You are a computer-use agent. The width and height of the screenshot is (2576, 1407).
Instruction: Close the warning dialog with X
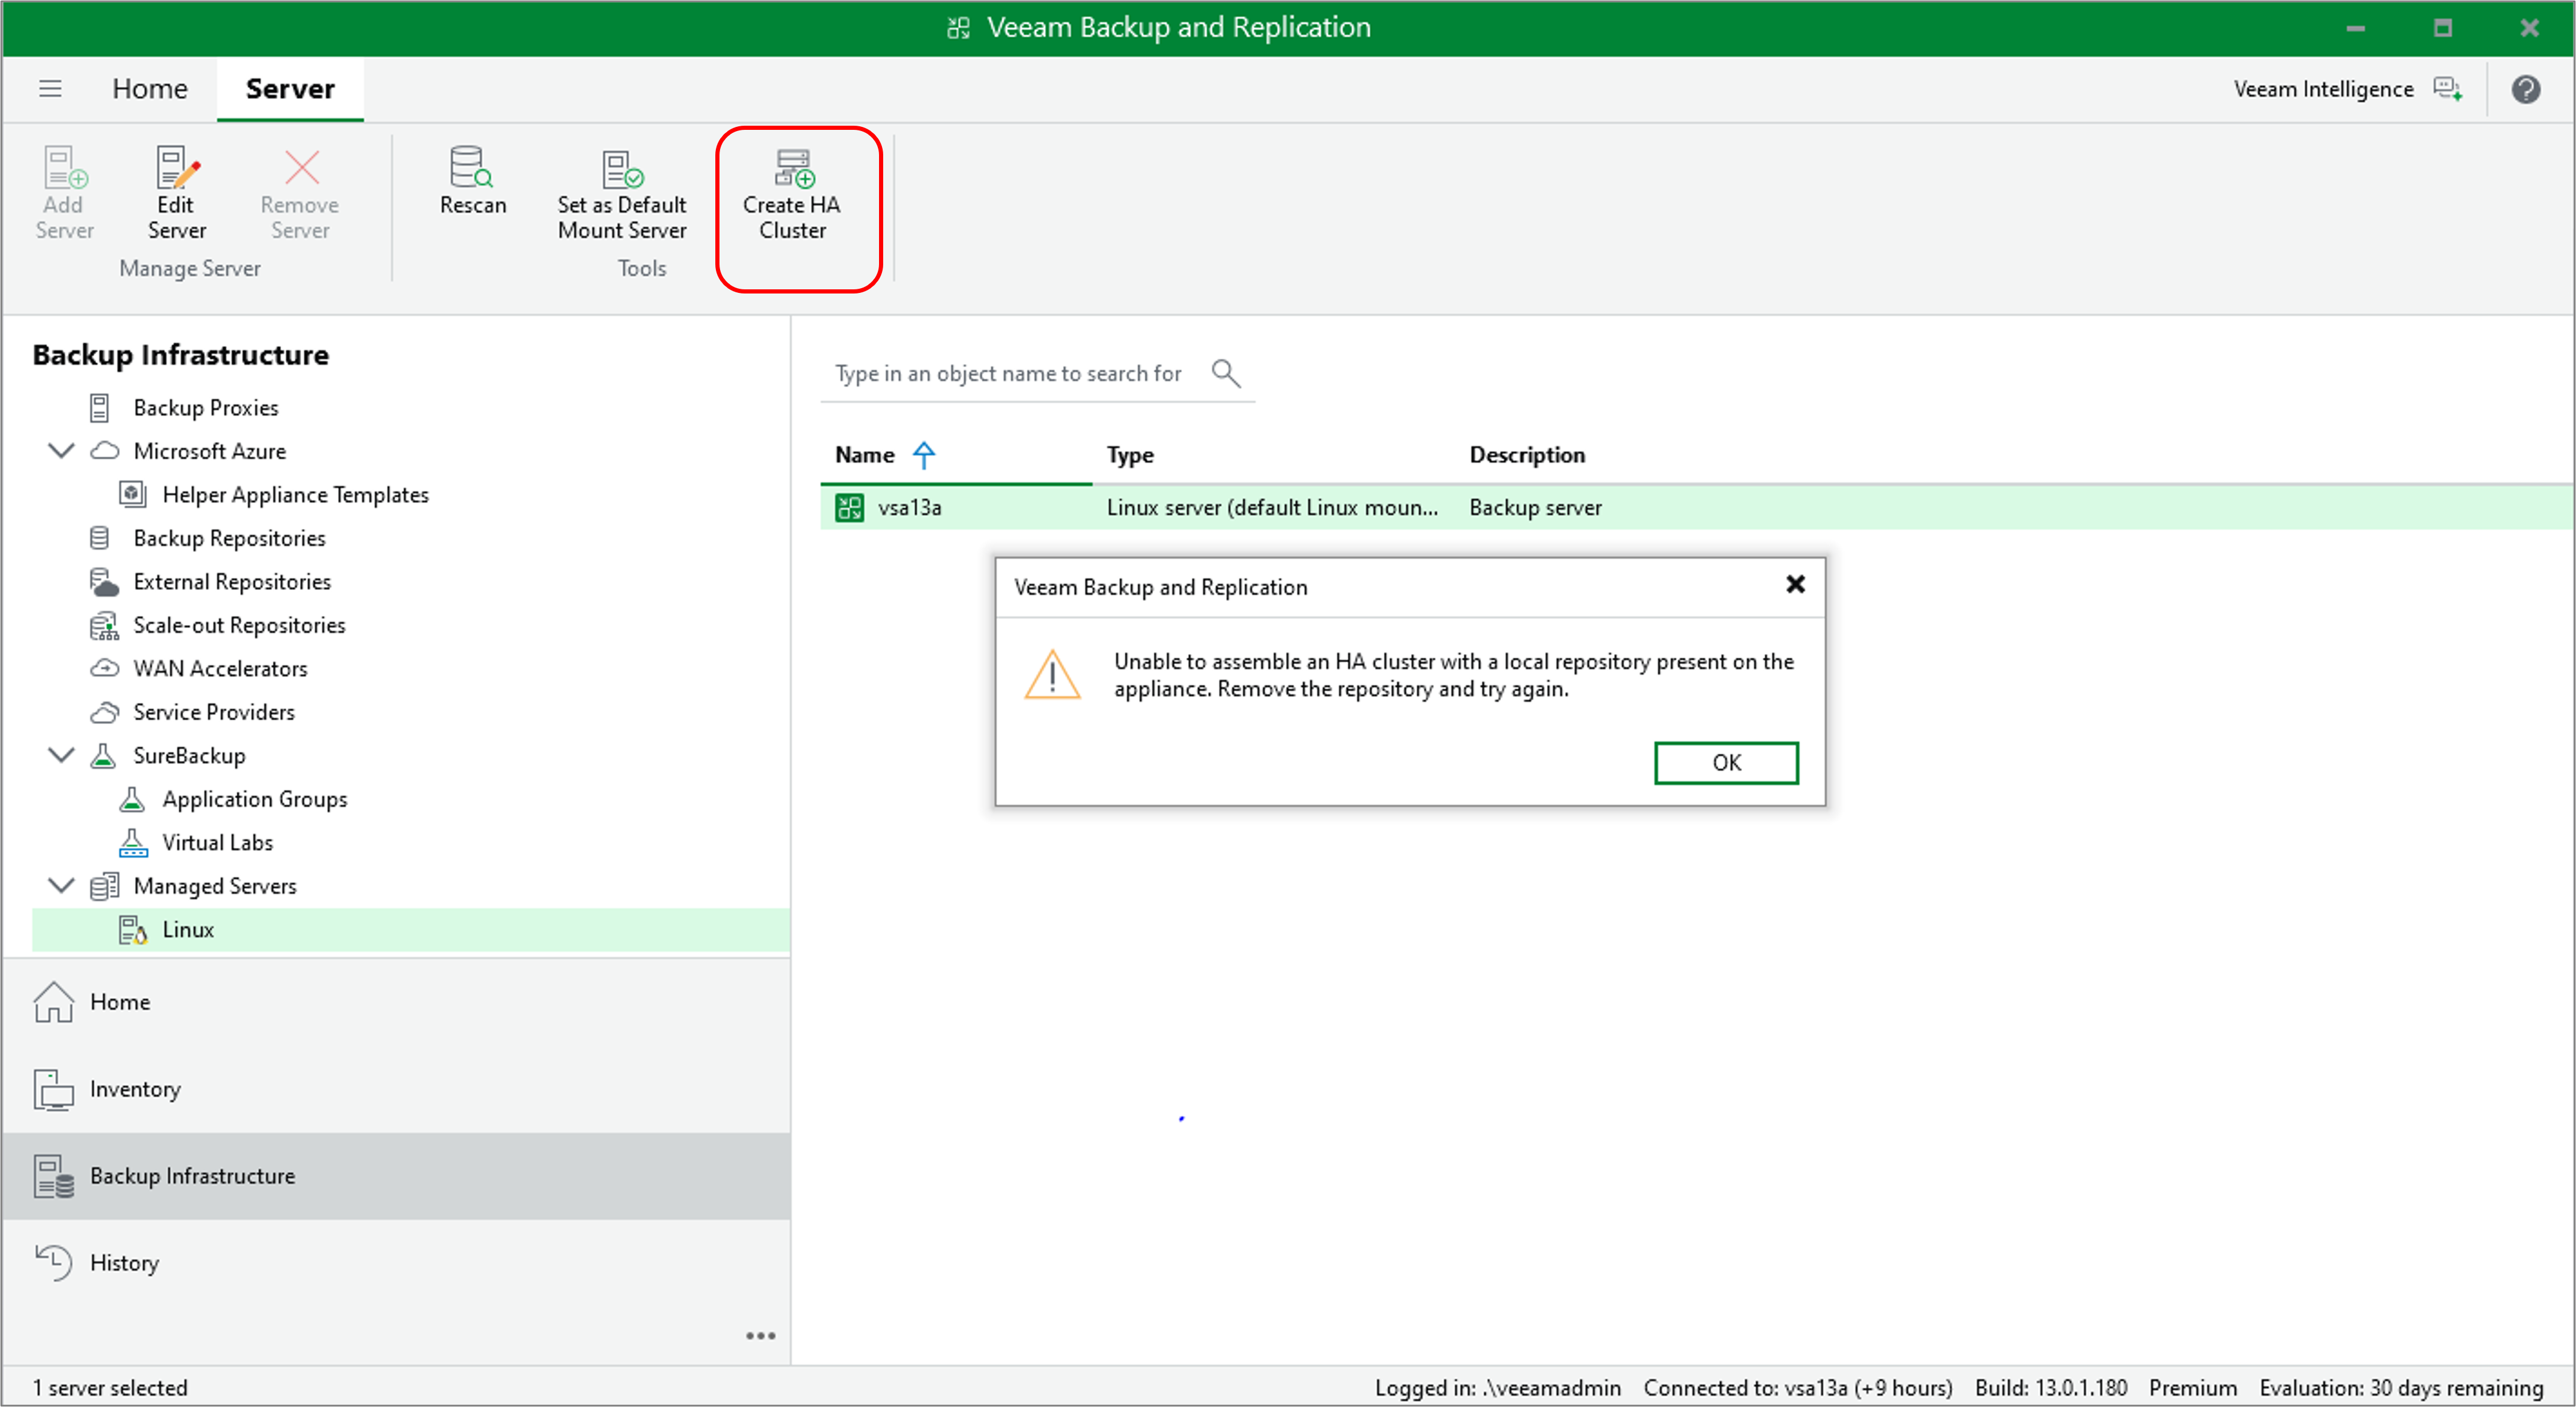1795,585
